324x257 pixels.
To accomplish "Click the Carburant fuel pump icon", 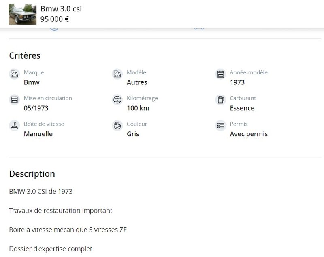I will (x=220, y=100).
